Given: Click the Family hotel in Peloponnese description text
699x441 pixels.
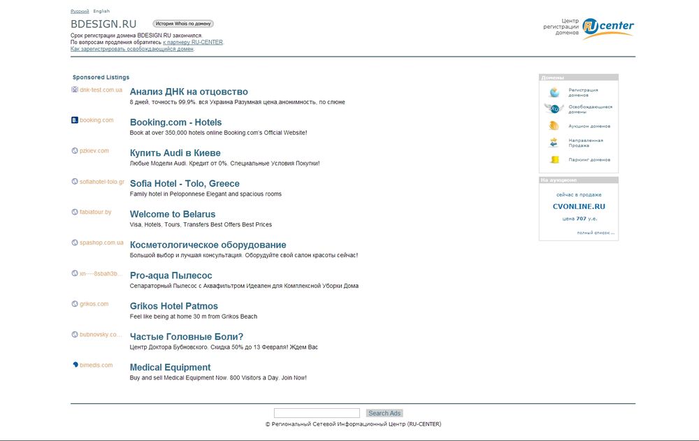Looking at the screenshot, I should pyautogui.click(x=206, y=194).
